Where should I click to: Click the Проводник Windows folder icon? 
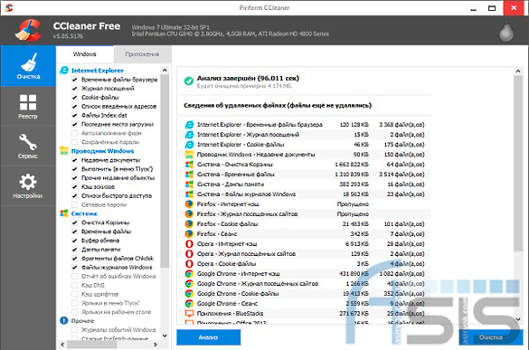coord(64,150)
